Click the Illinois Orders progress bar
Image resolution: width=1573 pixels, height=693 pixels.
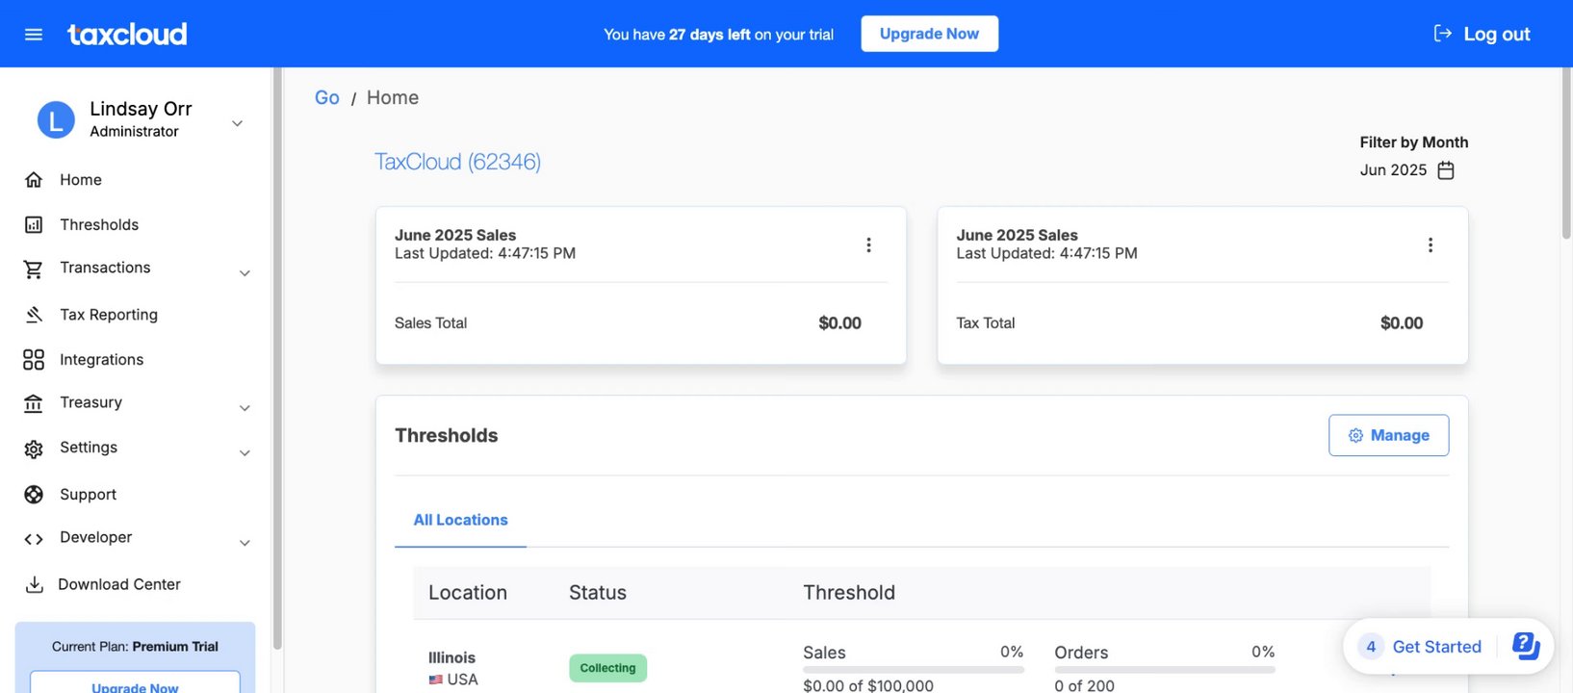pyautogui.click(x=1164, y=670)
